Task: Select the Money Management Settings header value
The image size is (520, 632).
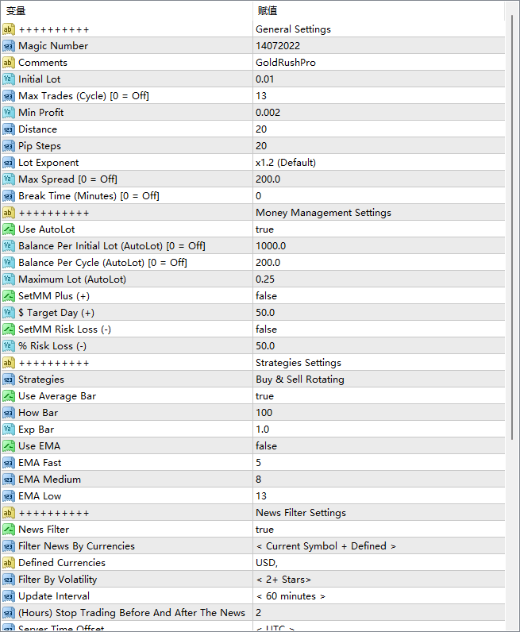Action: coord(323,213)
